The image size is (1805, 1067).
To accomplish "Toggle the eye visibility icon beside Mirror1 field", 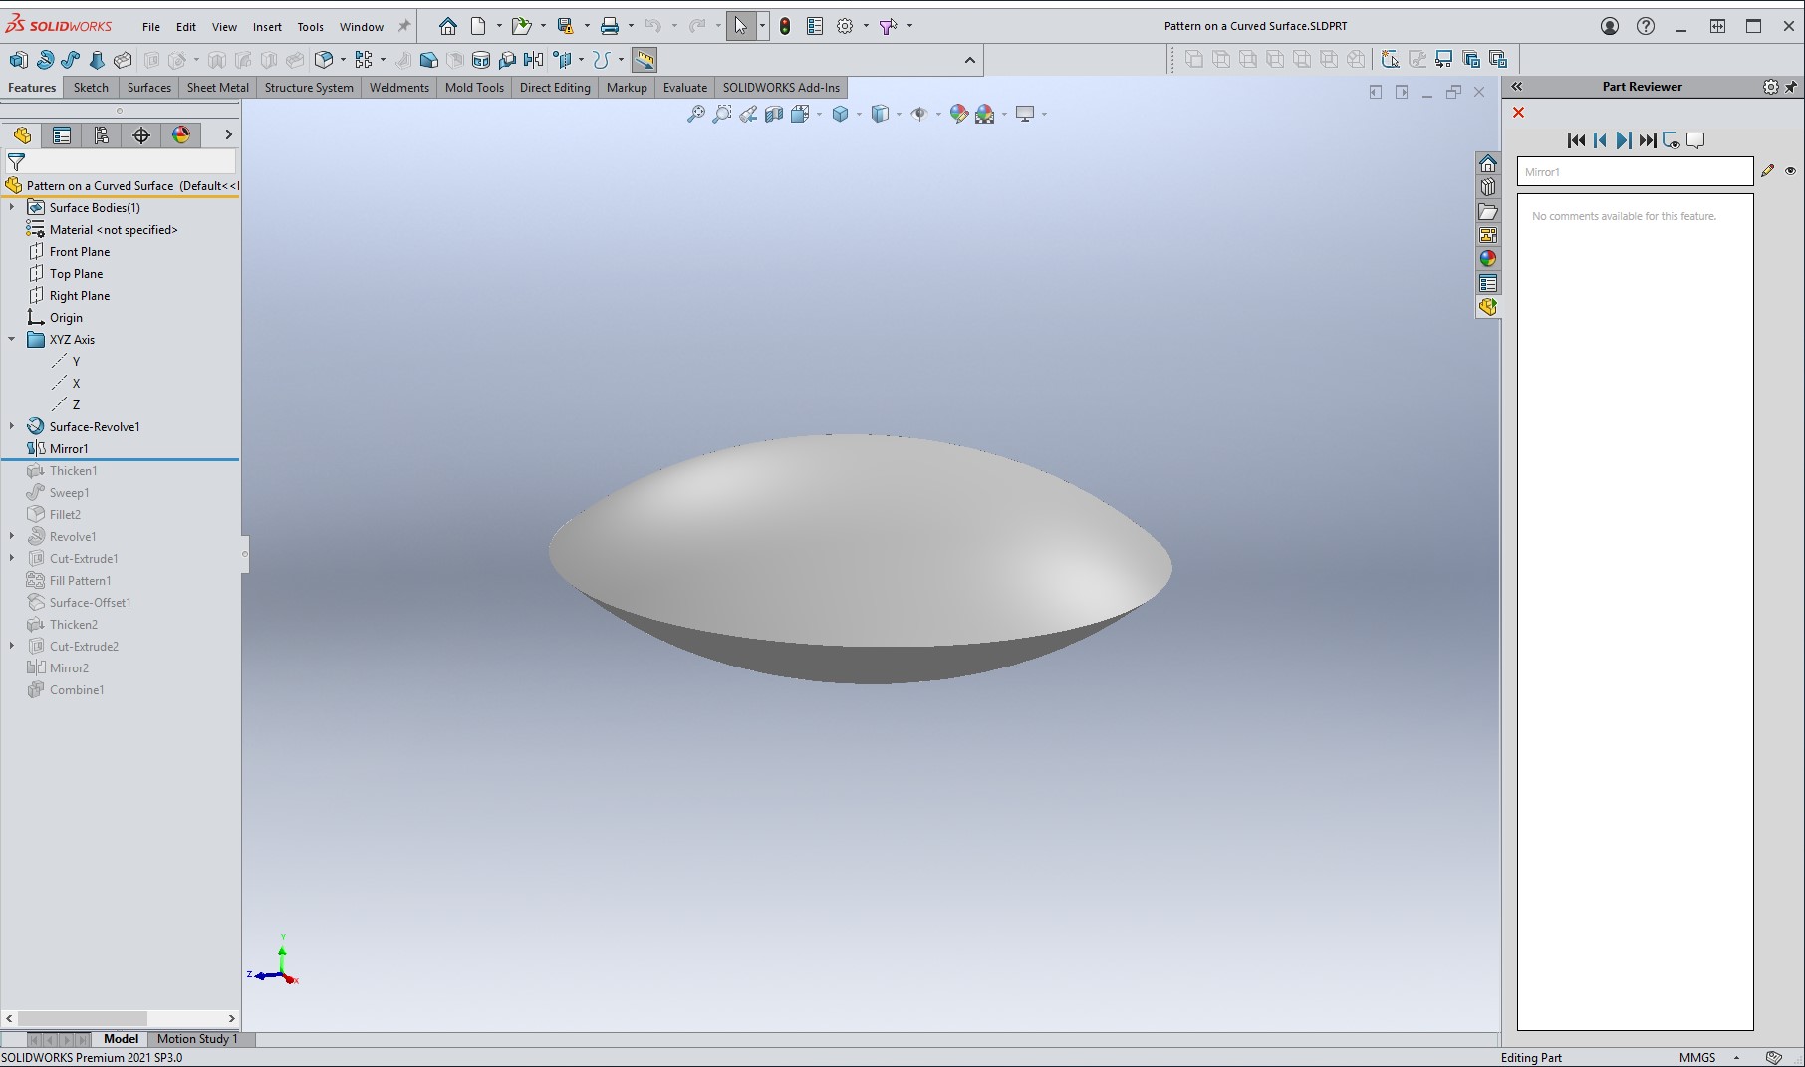I will pos(1790,171).
